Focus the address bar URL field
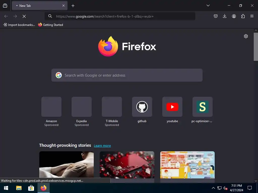 120,16
